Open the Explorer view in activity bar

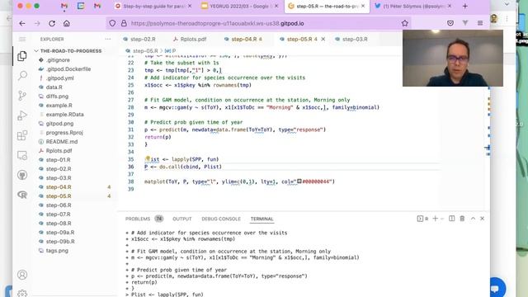(x=22, y=56)
